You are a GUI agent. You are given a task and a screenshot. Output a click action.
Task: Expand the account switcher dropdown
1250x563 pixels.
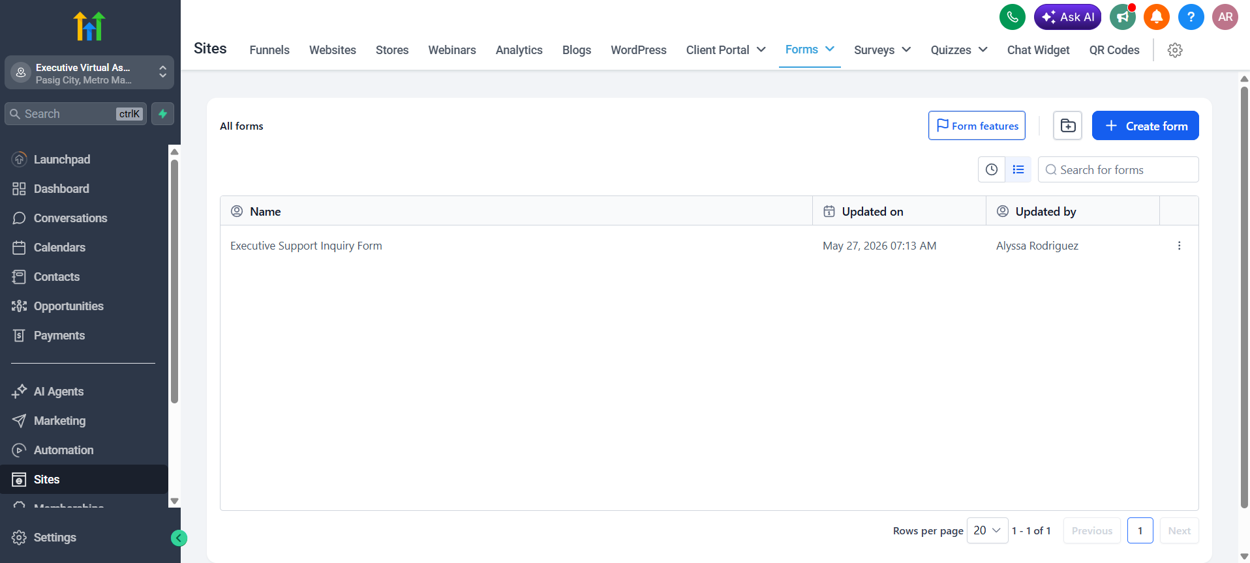[89, 73]
